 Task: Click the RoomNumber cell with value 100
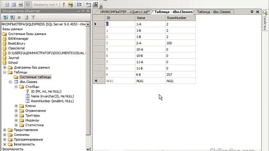[x=180, y=43]
